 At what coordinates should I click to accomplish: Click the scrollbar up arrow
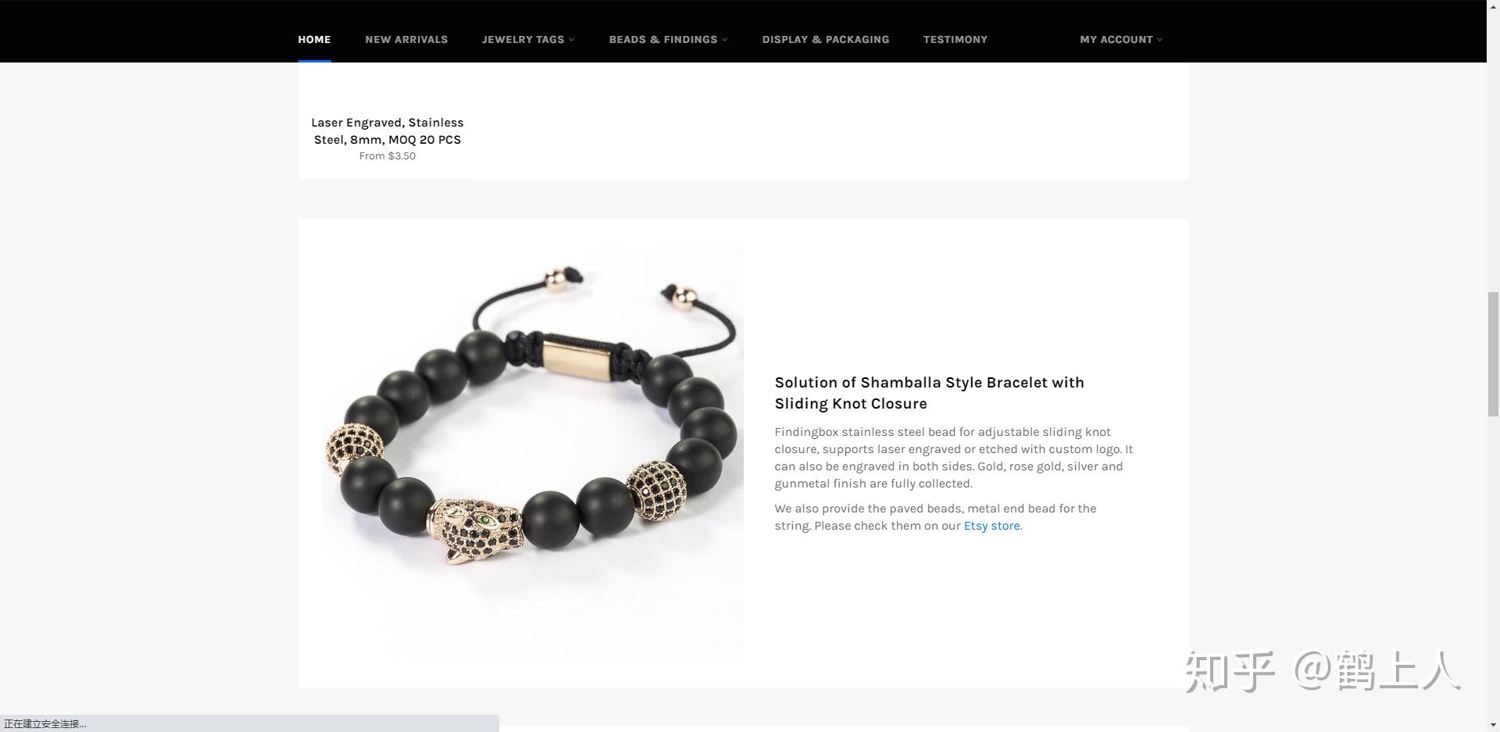pos(1493,5)
